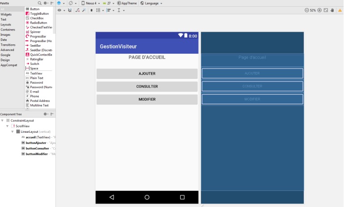This screenshot has width=344, height=207.
Task: Click the CONSULTER button in design preview
Action: [147, 86]
